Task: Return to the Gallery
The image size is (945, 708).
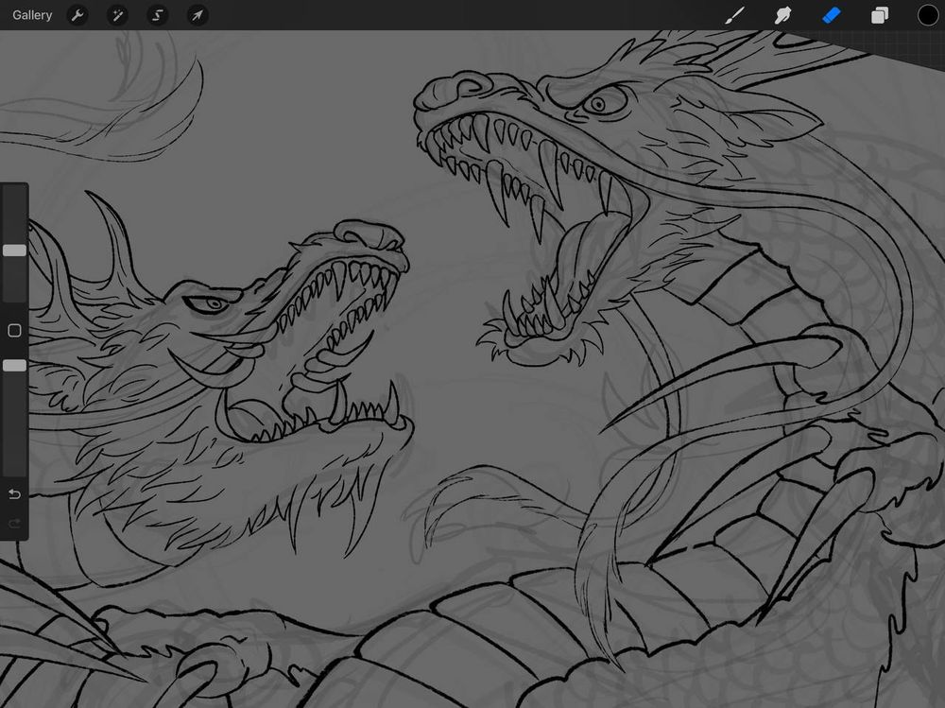Action: (32, 15)
